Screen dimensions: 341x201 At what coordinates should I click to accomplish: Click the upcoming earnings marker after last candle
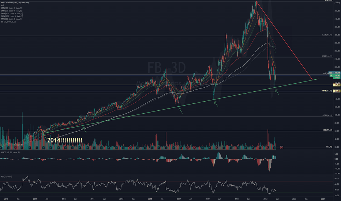coord(282,148)
